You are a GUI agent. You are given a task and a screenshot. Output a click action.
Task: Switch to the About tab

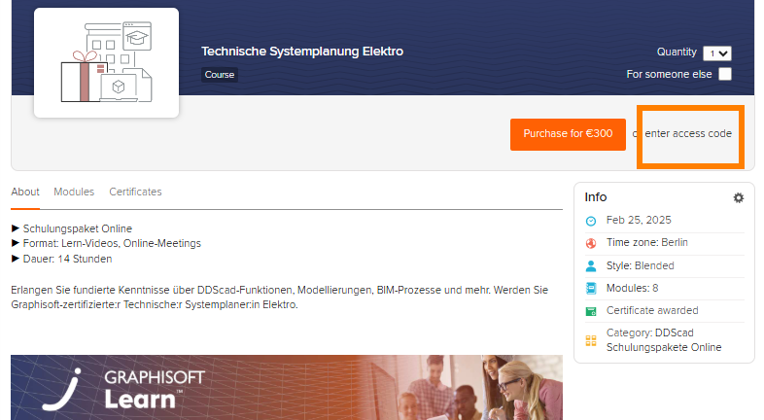pyautogui.click(x=25, y=192)
